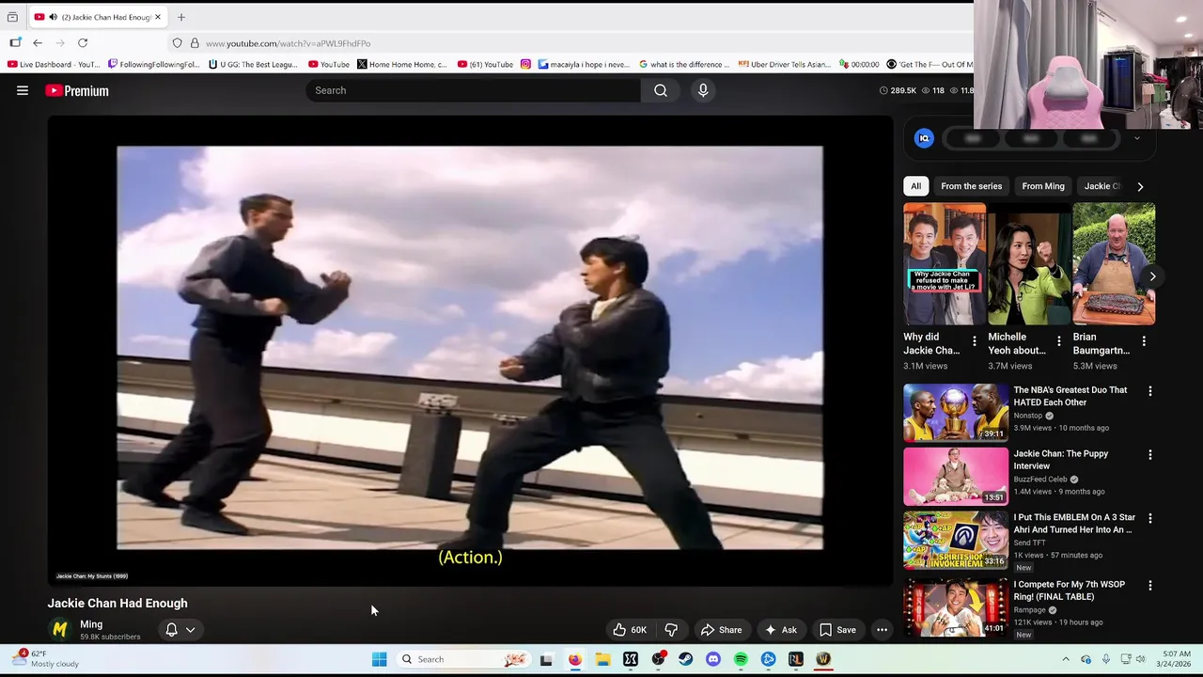The height and width of the screenshot is (677, 1203).
Task: Open the Ask AI button
Action: tap(781, 630)
